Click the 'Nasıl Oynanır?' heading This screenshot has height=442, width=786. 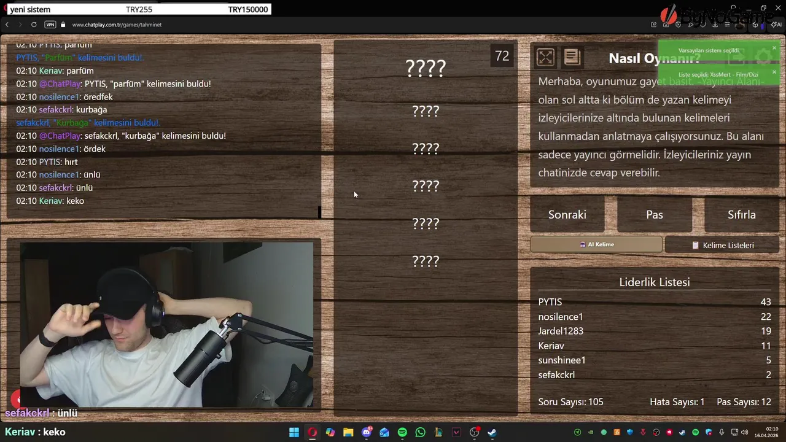654,58
